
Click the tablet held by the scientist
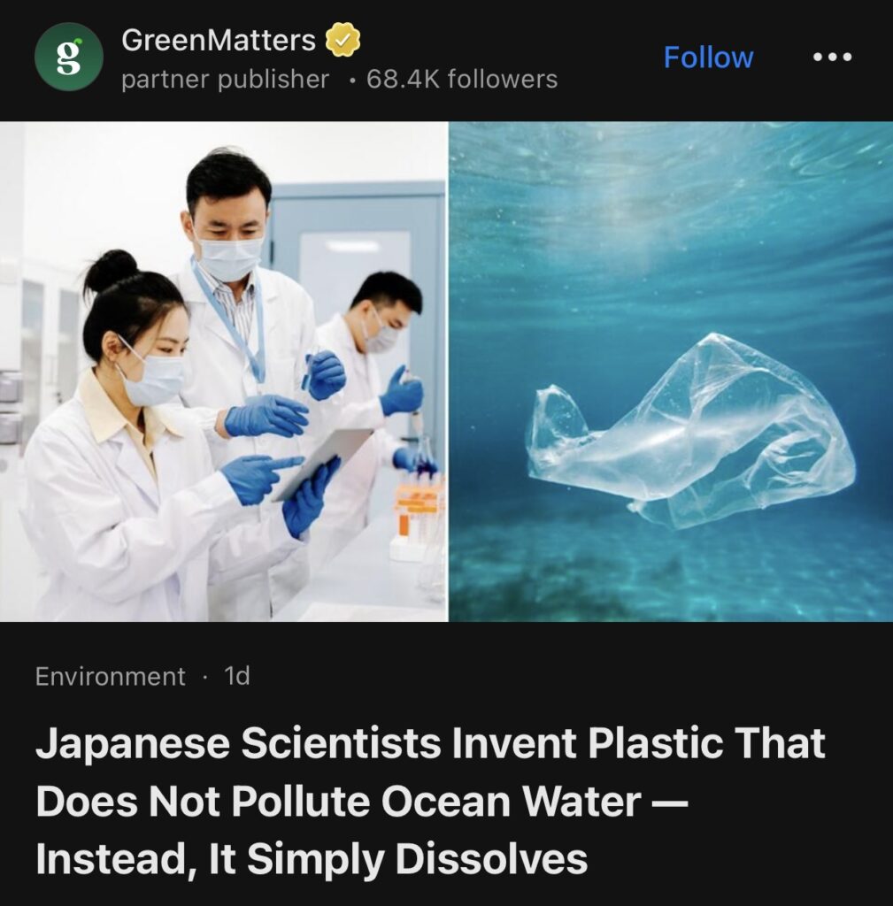point(324,462)
